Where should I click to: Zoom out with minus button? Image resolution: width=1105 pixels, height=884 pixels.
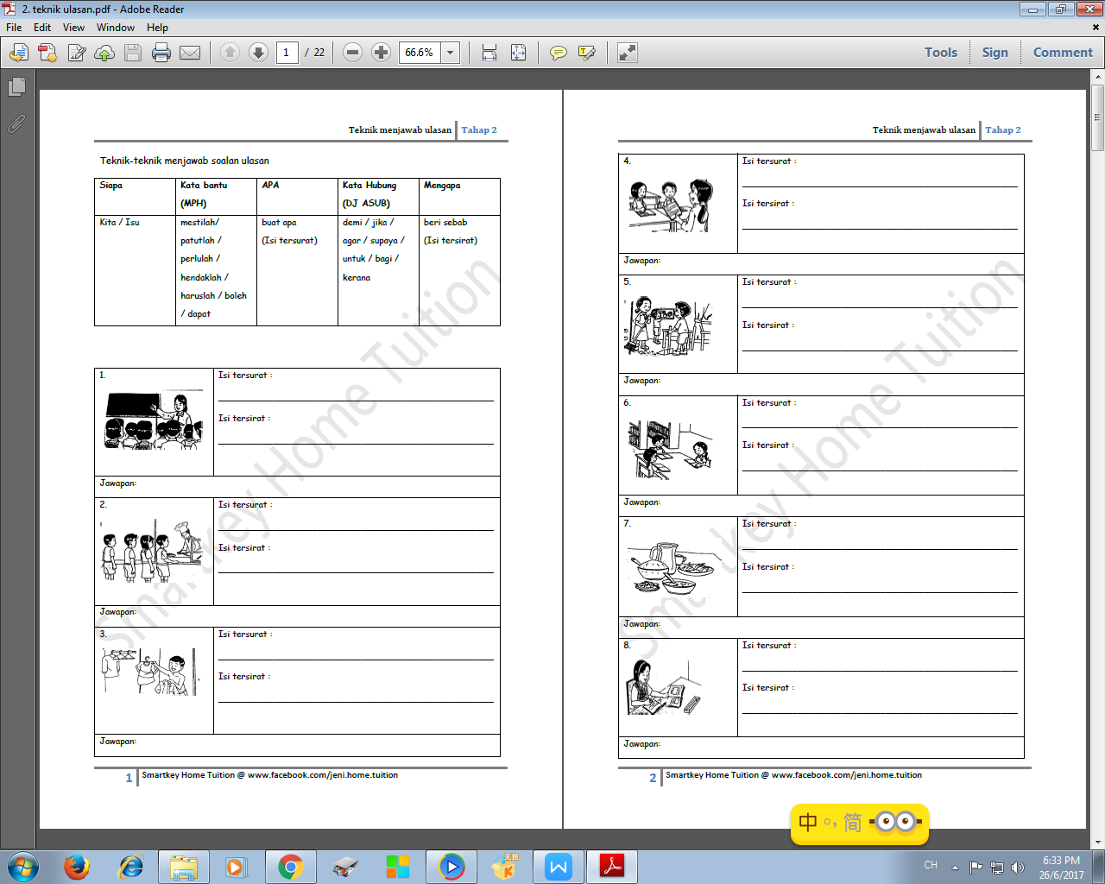point(352,53)
